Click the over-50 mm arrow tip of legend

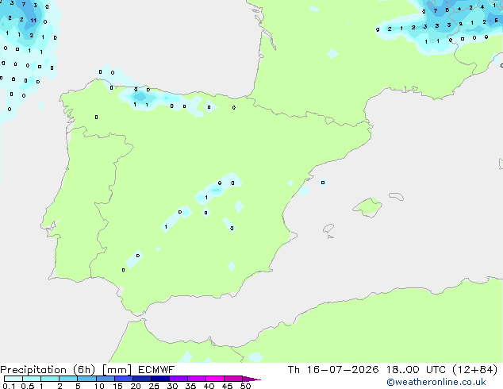coord(251,379)
